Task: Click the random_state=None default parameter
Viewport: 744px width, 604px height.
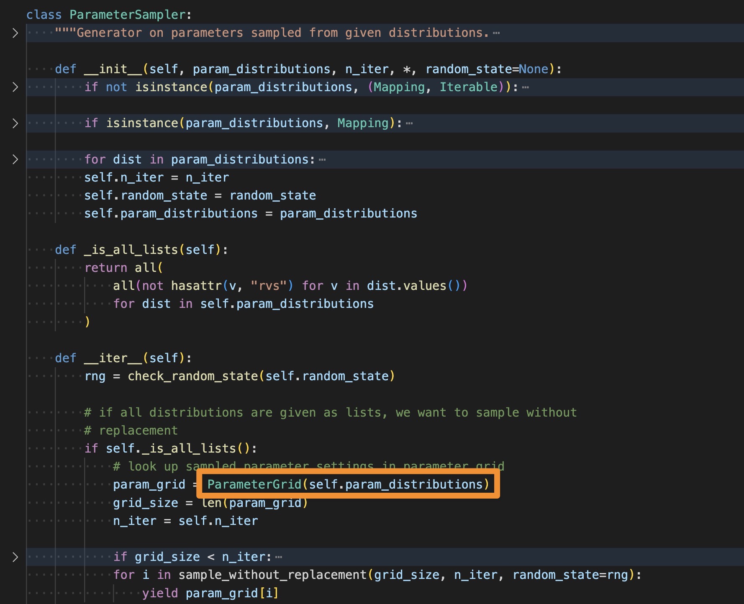Action: (487, 69)
